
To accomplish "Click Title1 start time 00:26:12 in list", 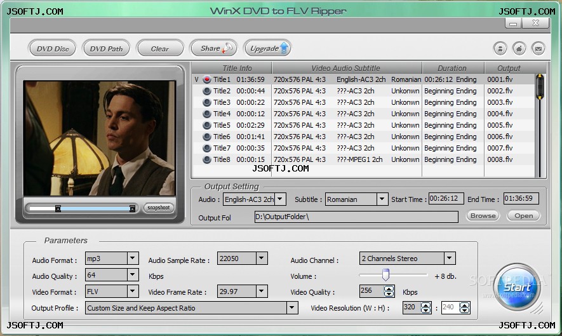I will (x=438, y=79).
